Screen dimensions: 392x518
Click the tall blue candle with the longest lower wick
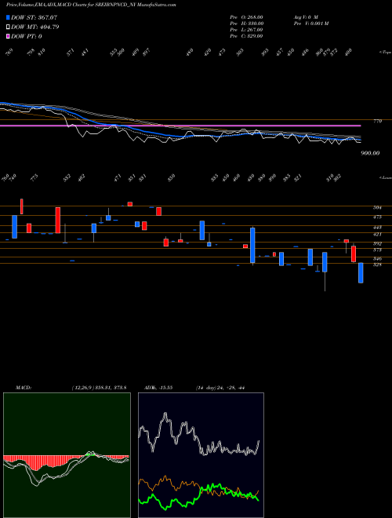[x=325, y=262]
